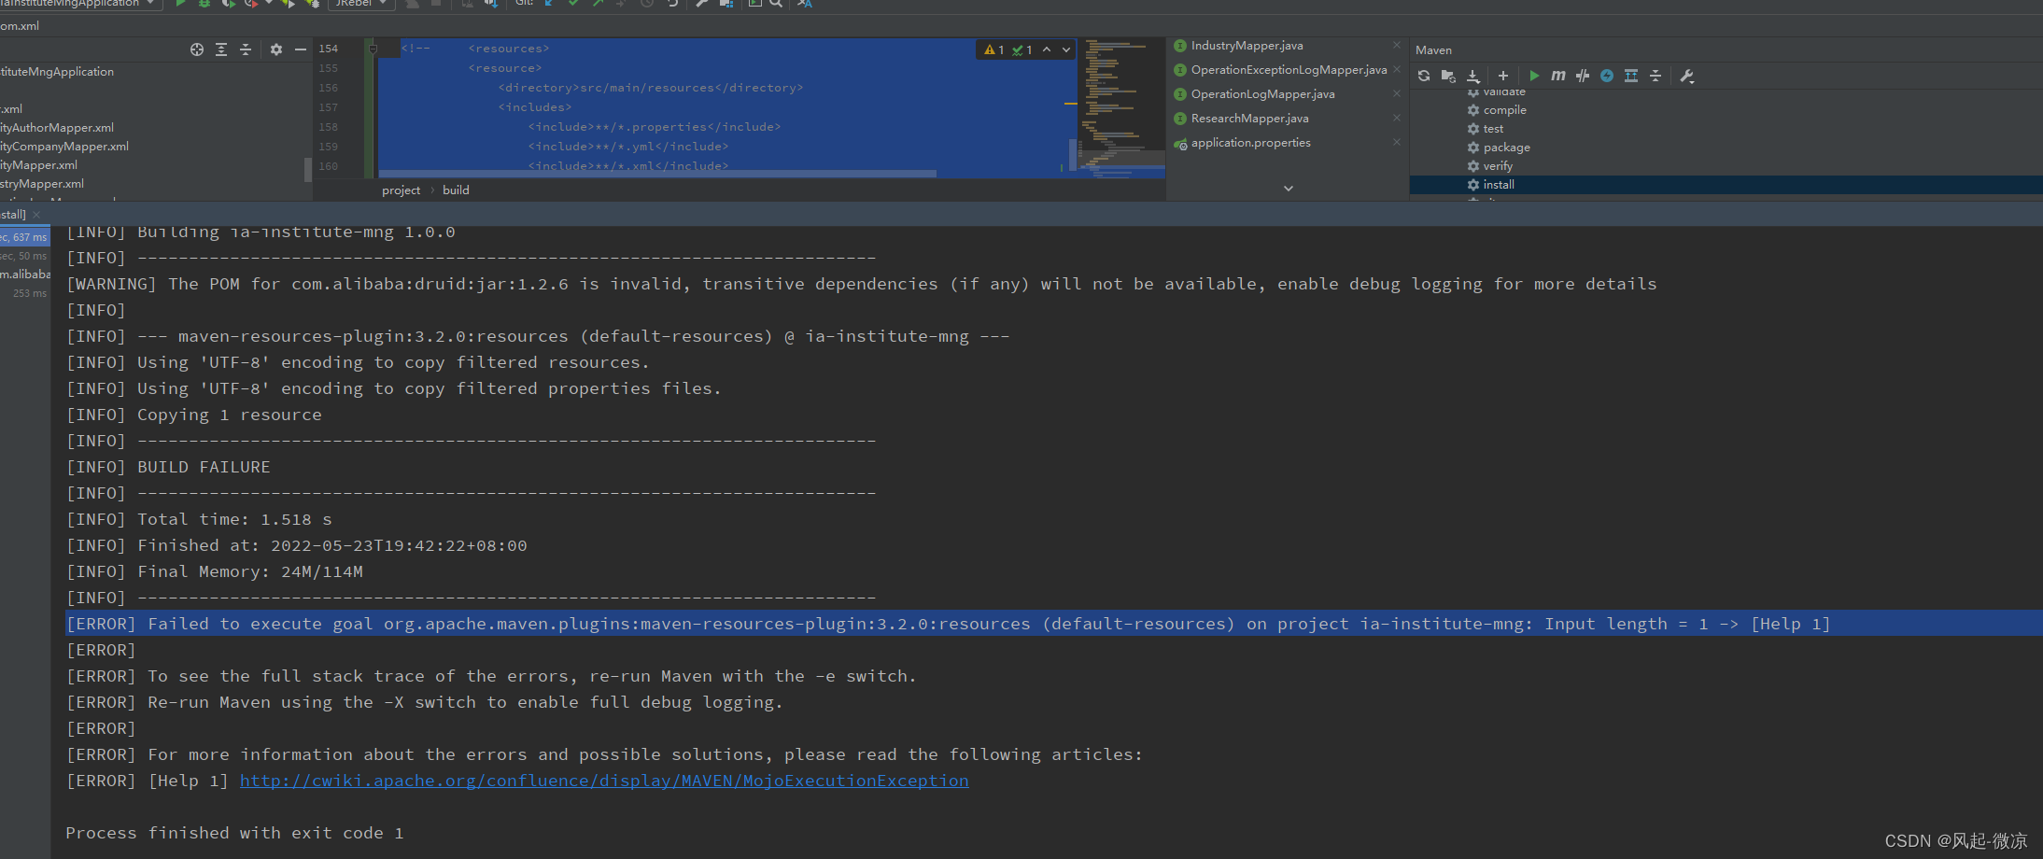2043x859 pixels.
Task: Click line number 157 in the gutter
Action: tap(328, 107)
